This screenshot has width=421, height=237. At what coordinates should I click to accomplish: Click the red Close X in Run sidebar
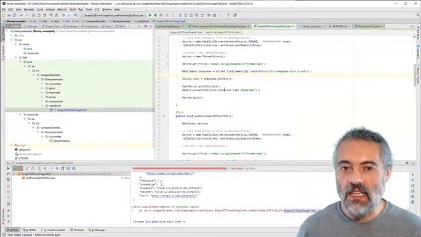click(x=9, y=216)
